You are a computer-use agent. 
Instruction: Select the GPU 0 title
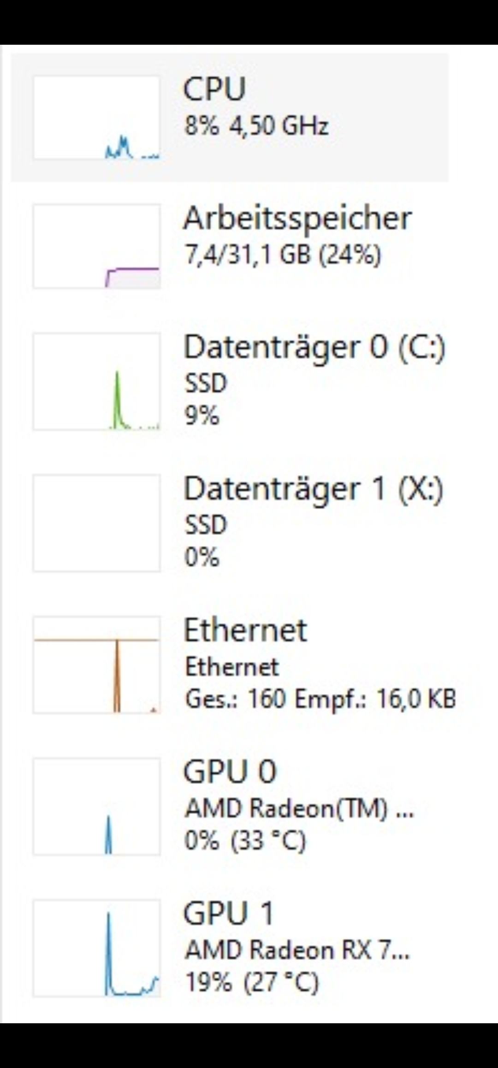coord(230,771)
